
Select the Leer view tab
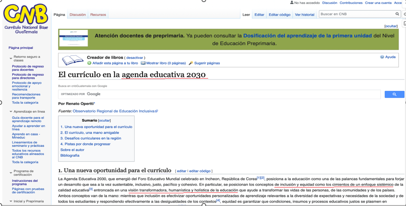tap(246, 15)
